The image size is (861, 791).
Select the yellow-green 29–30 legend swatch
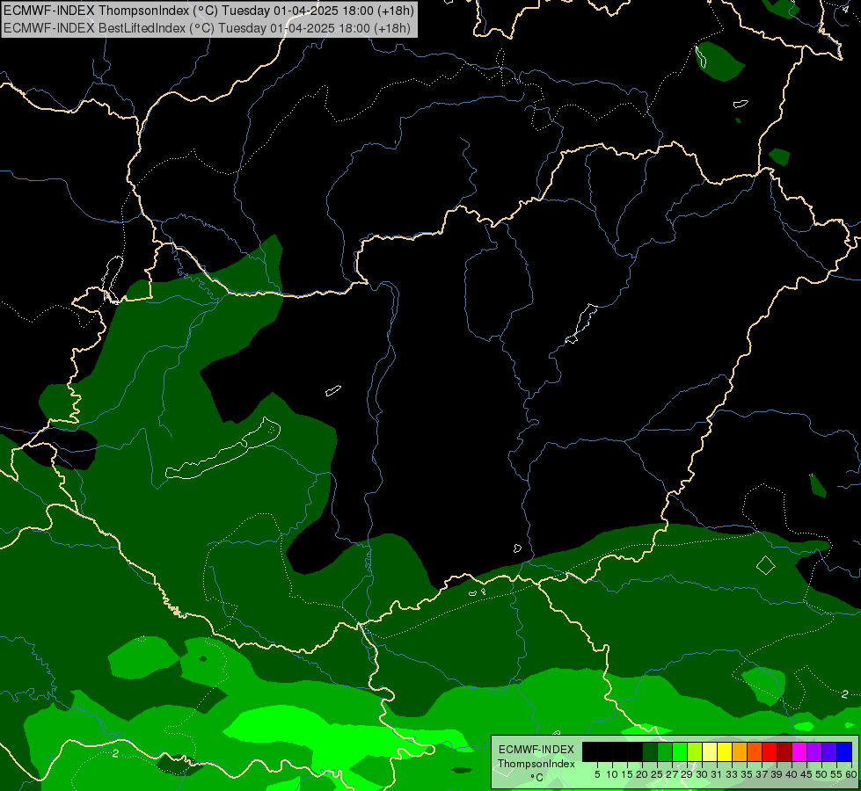[x=695, y=751]
